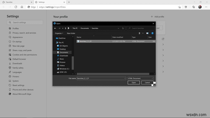Open New tab page settings

18,46
